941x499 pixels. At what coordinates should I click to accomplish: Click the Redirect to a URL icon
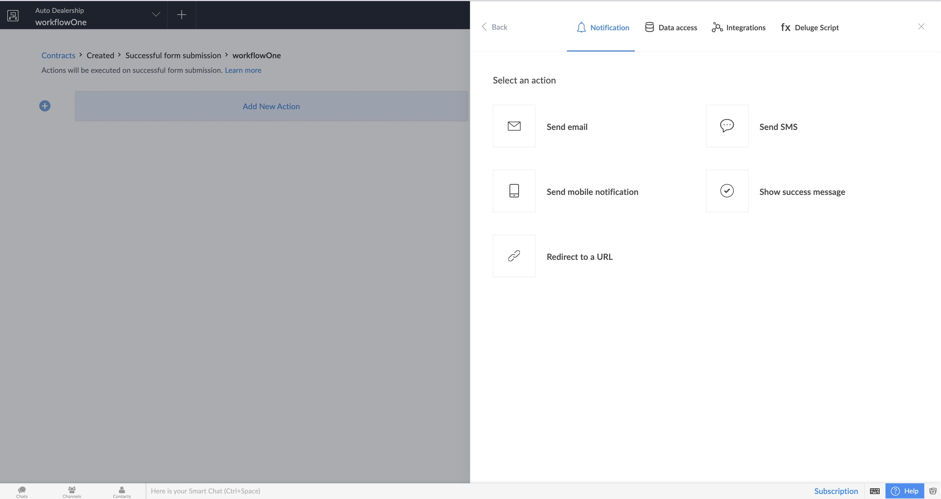(x=514, y=255)
